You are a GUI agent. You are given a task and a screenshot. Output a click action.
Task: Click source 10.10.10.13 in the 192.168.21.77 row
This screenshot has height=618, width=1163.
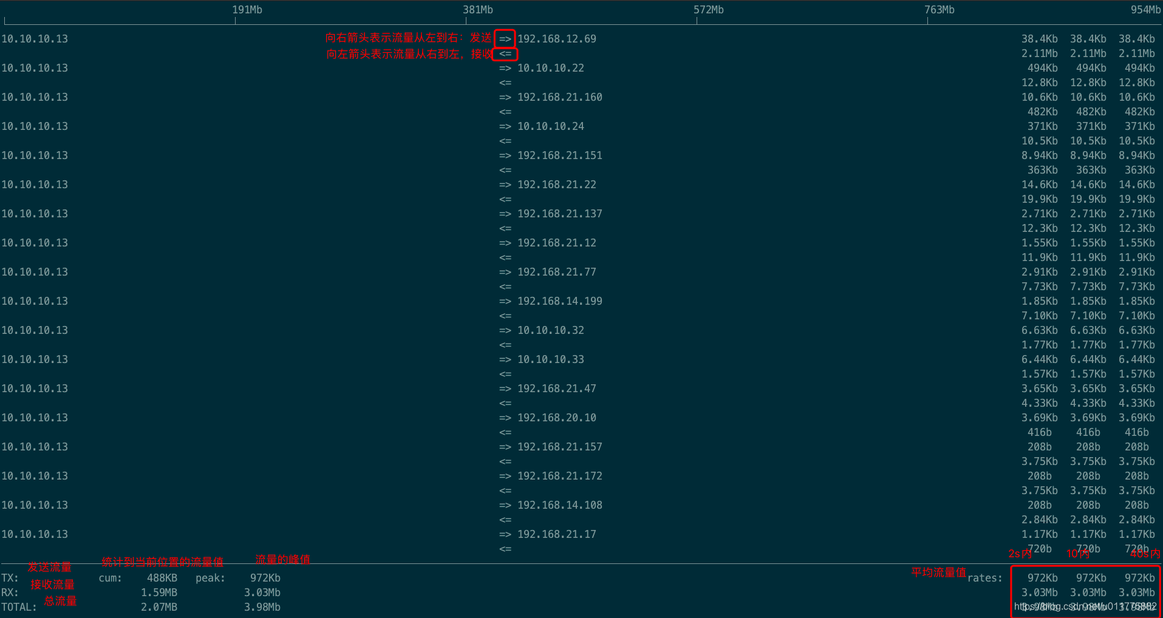tap(35, 272)
